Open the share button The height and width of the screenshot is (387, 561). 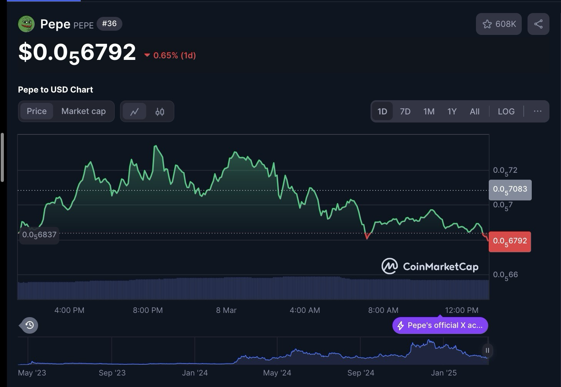point(538,24)
